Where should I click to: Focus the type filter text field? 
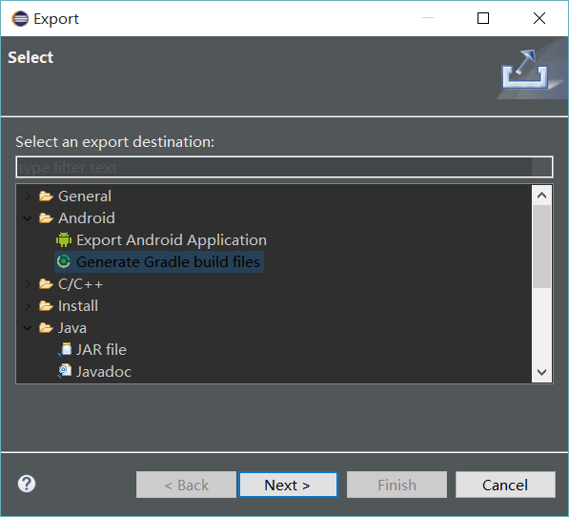[284, 167]
